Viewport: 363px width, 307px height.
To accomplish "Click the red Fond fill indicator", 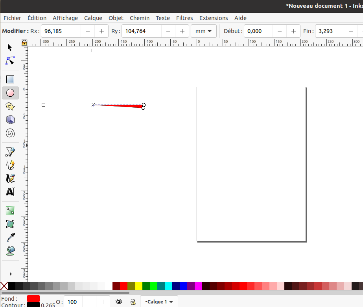I will coord(33,298).
